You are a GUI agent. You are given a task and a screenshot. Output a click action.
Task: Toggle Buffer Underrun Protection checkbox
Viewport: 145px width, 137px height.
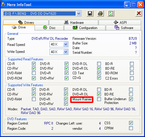point(131,99)
